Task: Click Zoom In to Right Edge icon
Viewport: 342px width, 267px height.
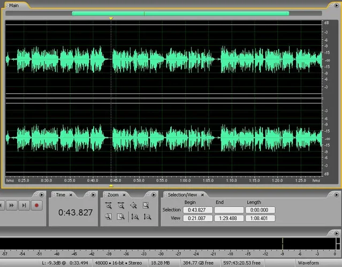Action: click(x=121, y=217)
